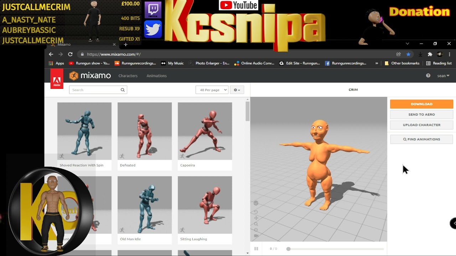Click the search magnifier icon in search box

point(123,90)
